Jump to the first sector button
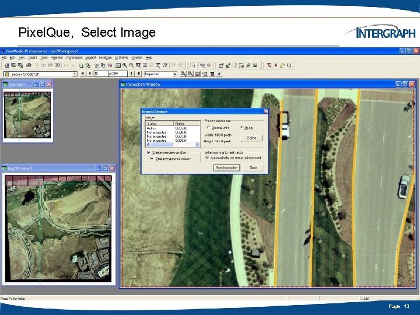The height and width of the screenshot is (315, 420). pos(83,73)
